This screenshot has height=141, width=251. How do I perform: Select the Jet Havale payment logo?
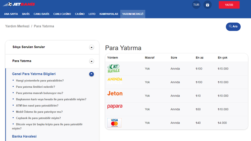coord(114,68)
